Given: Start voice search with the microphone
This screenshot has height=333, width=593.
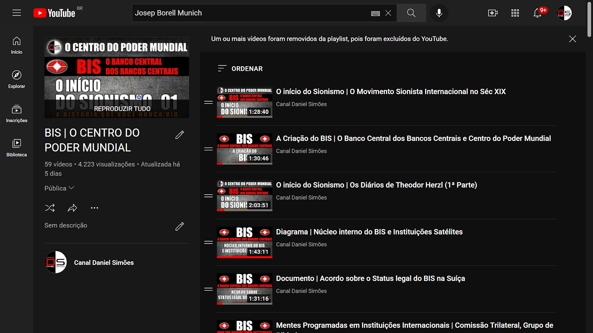Looking at the screenshot, I should tap(439, 13).
